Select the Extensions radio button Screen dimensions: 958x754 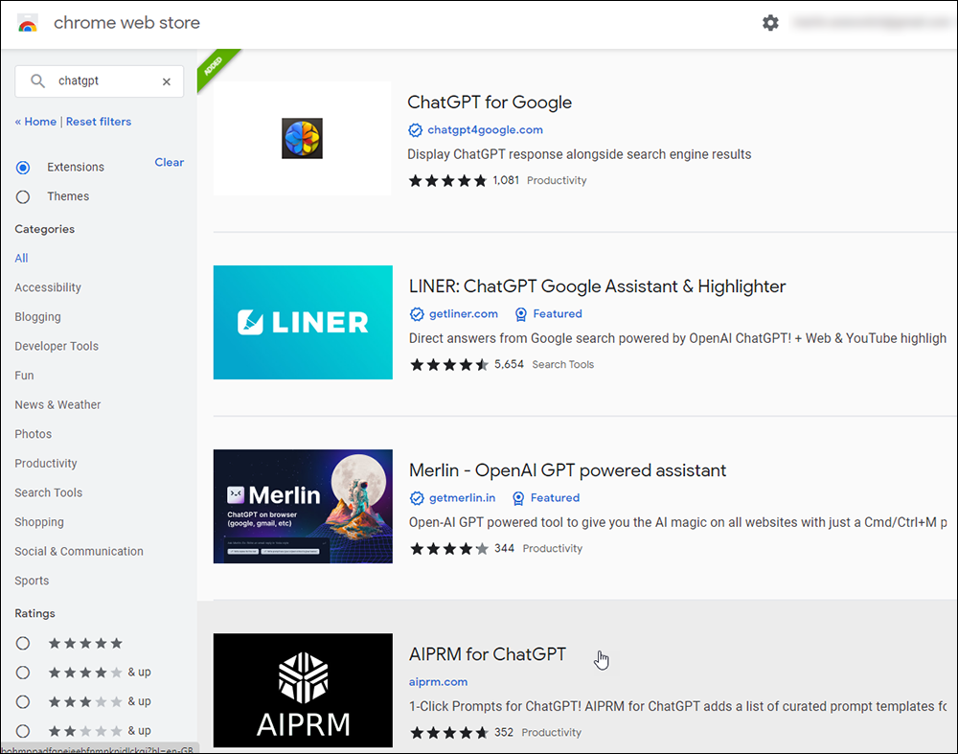pos(23,168)
